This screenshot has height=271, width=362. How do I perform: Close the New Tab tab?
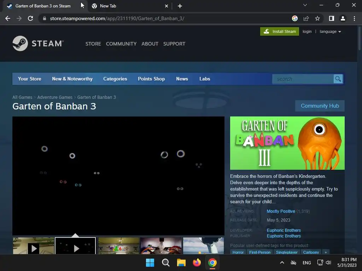(x=167, y=6)
